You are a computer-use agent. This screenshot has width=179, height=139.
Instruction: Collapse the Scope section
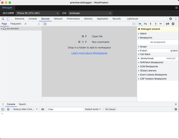pyautogui.click(x=139, y=47)
